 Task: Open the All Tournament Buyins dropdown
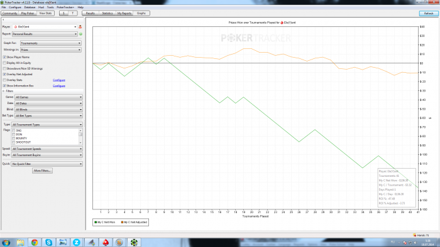pyautogui.click(x=47, y=155)
